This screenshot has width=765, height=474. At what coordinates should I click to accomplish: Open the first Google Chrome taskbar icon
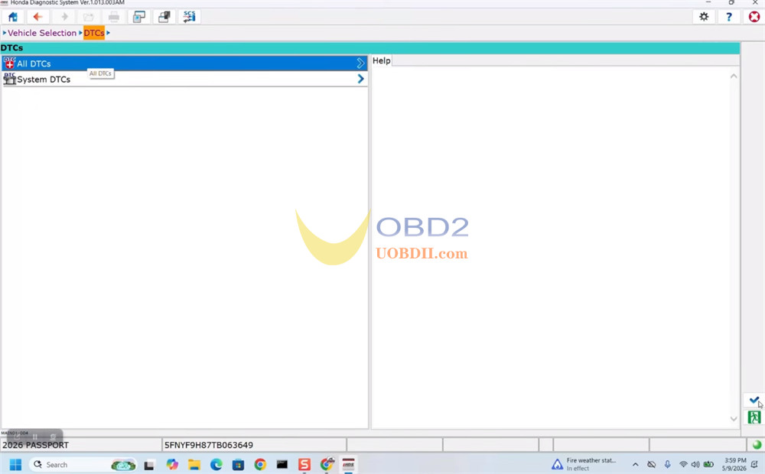click(260, 465)
